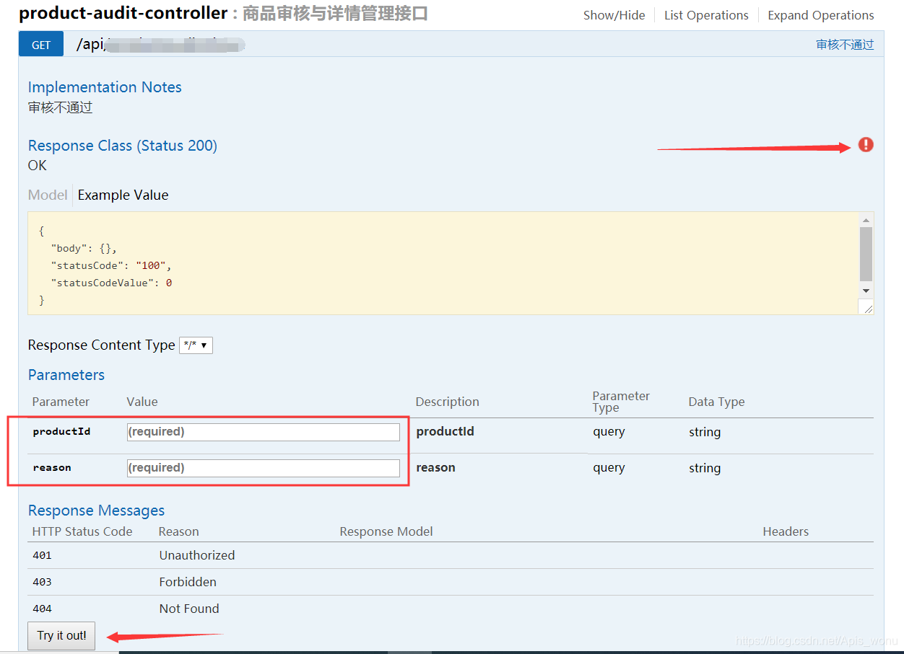Select the "statusCode": "100" line

point(110,265)
